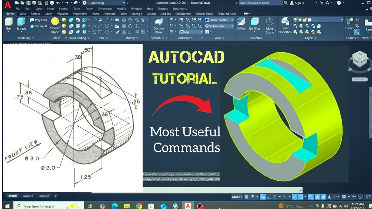This screenshot has width=372, height=209.
Task: Create a Group from selection
Action: tap(349, 24)
